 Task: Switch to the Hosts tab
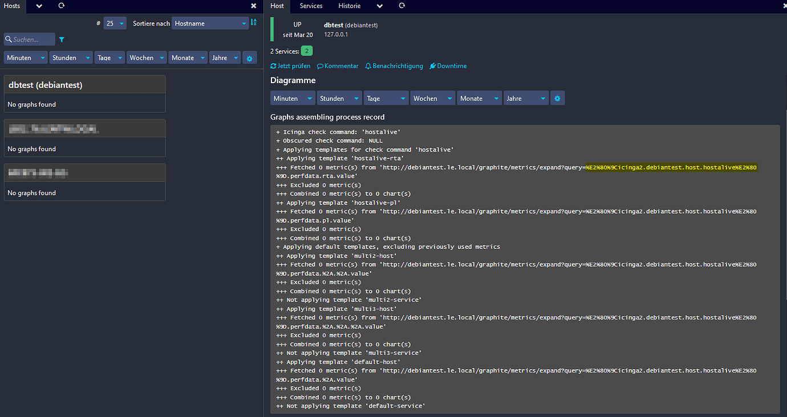(x=12, y=6)
